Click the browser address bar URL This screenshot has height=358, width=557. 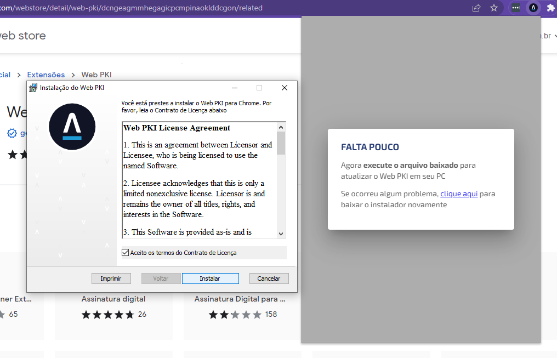pos(132,8)
